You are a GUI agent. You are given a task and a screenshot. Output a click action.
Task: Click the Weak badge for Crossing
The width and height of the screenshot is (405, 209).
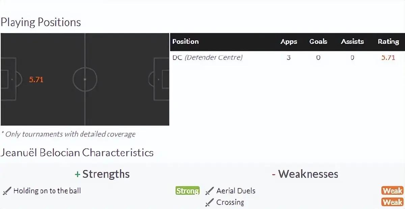[393, 202]
